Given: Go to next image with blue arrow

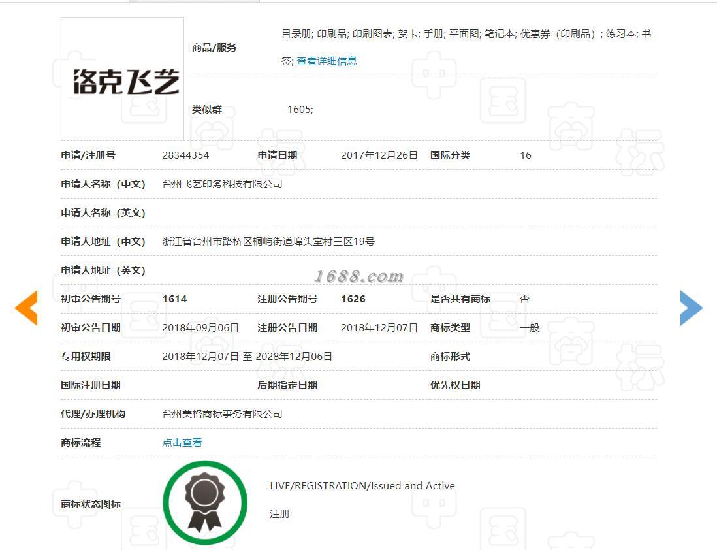Looking at the screenshot, I should 692,308.
